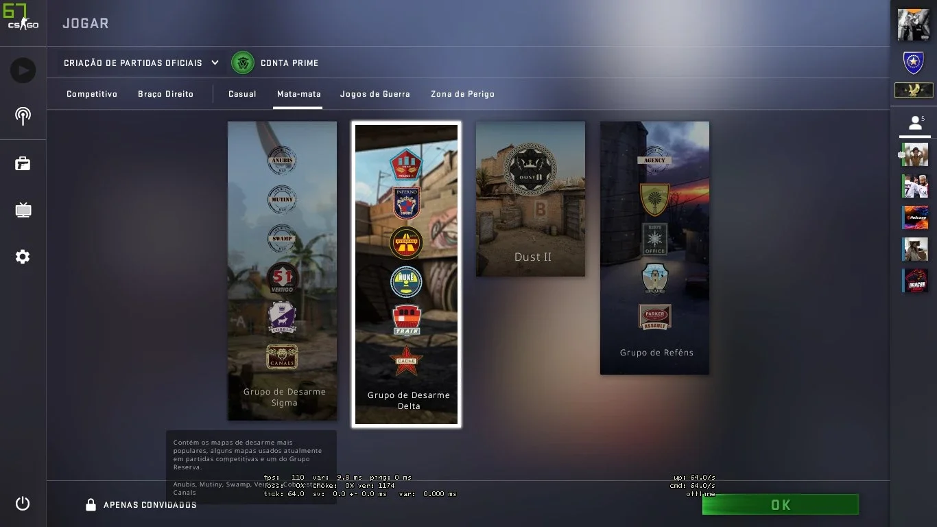Open friend avatar above Dragon logo
Image resolution: width=937 pixels, height=527 pixels.
click(915, 250)
